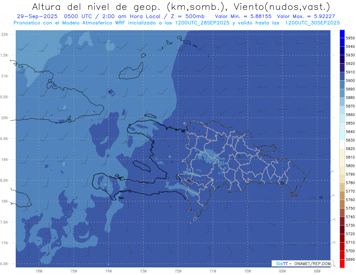Click the 'Z = 500mb' level label
Viewport: 356px width, 275px height.
187,17
